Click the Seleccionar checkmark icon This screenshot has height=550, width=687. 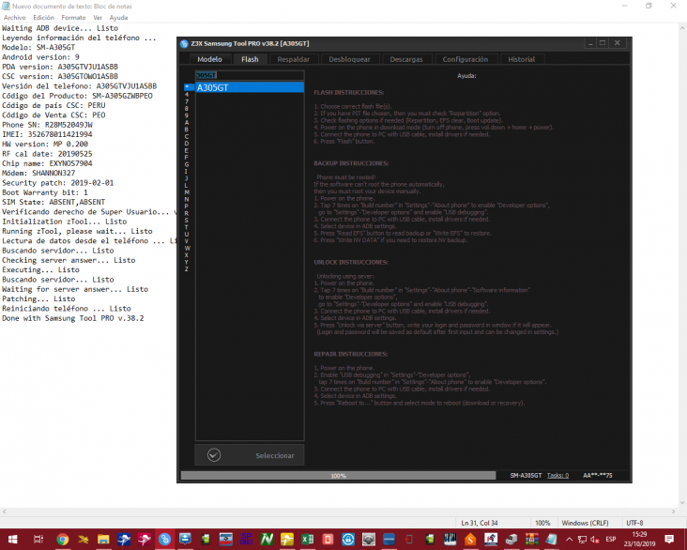pyautogui.click(x=214, y=455)
